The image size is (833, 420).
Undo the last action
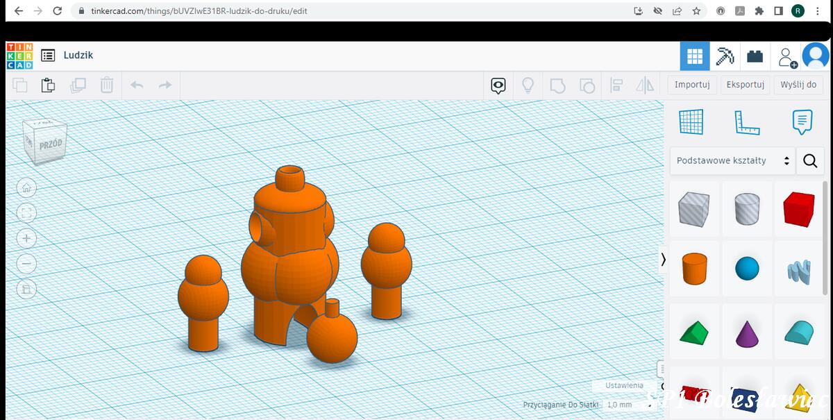point(137,85)
